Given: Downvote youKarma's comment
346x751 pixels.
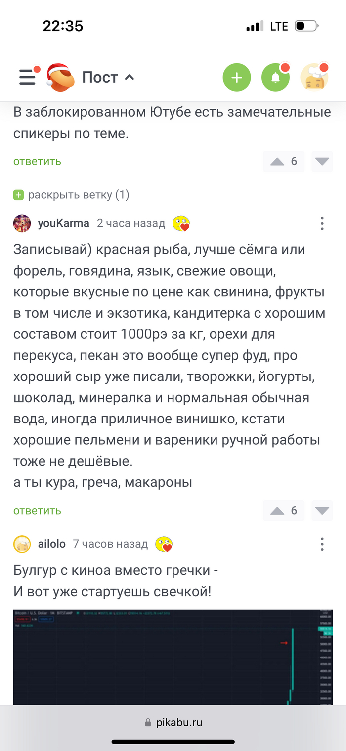Looking at the screenshot, I should coord(322,511).
